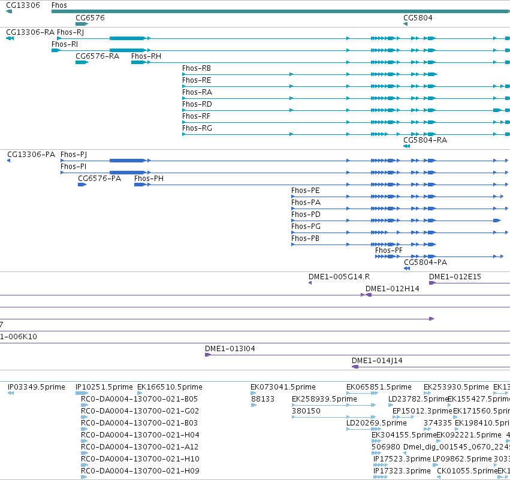Select the Fhos-PJ protein label

tap(74, 154)
